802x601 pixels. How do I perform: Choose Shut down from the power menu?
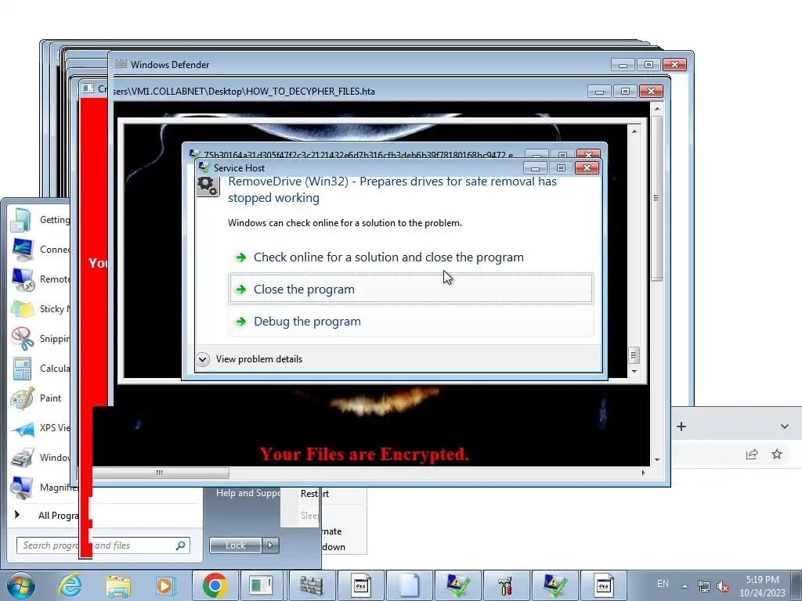334,547
